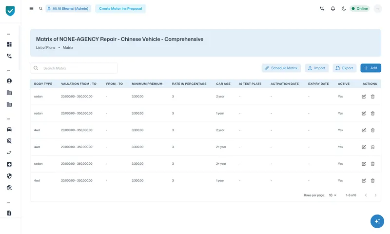
Task: Focus the Search Matrix field
Action: [74, 68]
